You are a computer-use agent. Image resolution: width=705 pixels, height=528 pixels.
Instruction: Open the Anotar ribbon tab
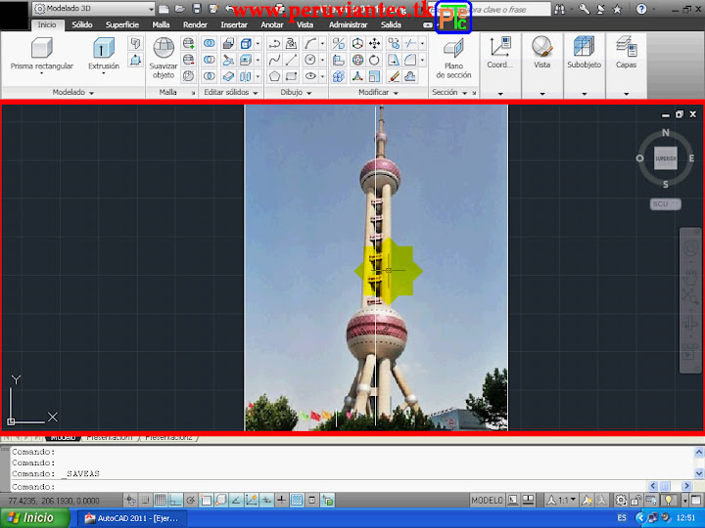pyautogui.click(x=272, y=24)
